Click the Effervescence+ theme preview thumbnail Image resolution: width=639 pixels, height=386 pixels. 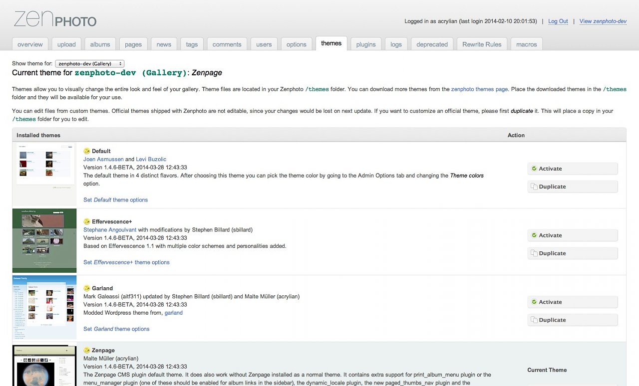click(44, 240)
